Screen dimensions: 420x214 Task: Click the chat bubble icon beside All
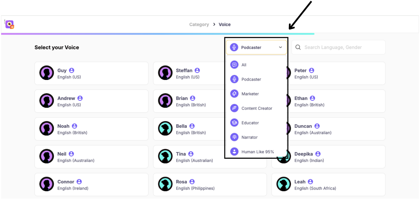point(234,64)
